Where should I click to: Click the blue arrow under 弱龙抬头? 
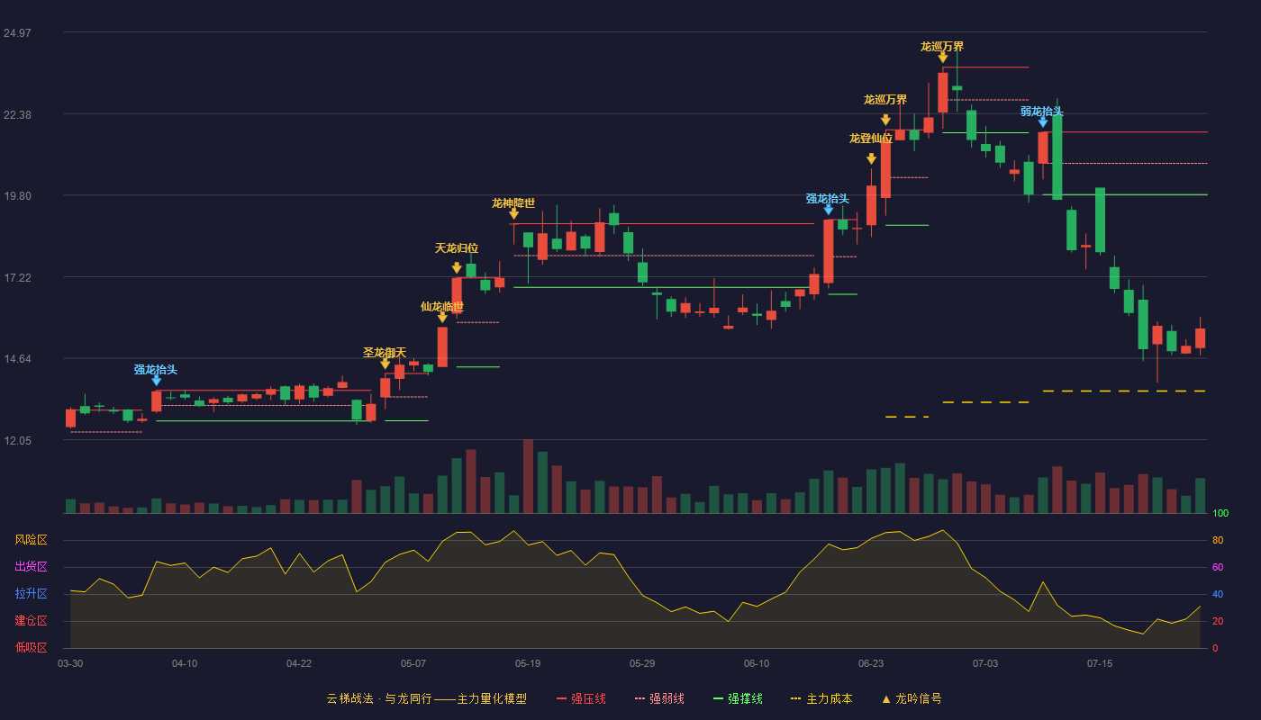[x=1043, y=121]
